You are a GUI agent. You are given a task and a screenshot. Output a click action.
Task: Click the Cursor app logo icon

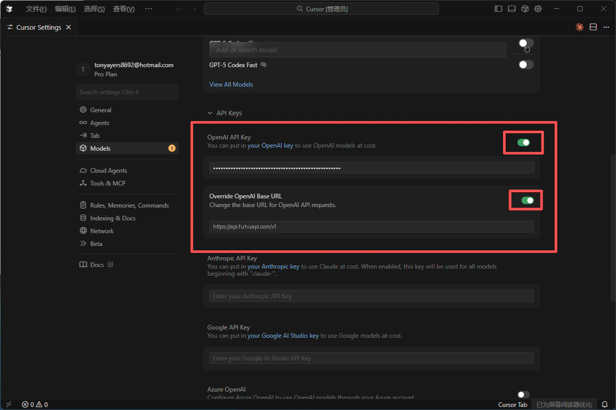tap(9, 9)
